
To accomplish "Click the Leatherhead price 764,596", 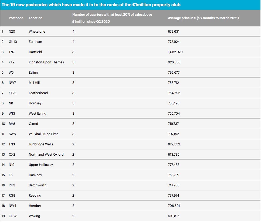I will tap(174, 93).
